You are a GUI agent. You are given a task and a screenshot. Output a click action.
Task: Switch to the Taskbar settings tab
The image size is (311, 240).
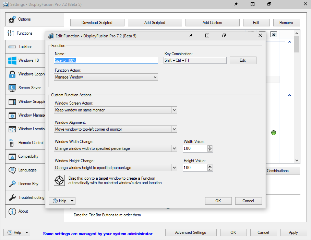coord(25,47)
